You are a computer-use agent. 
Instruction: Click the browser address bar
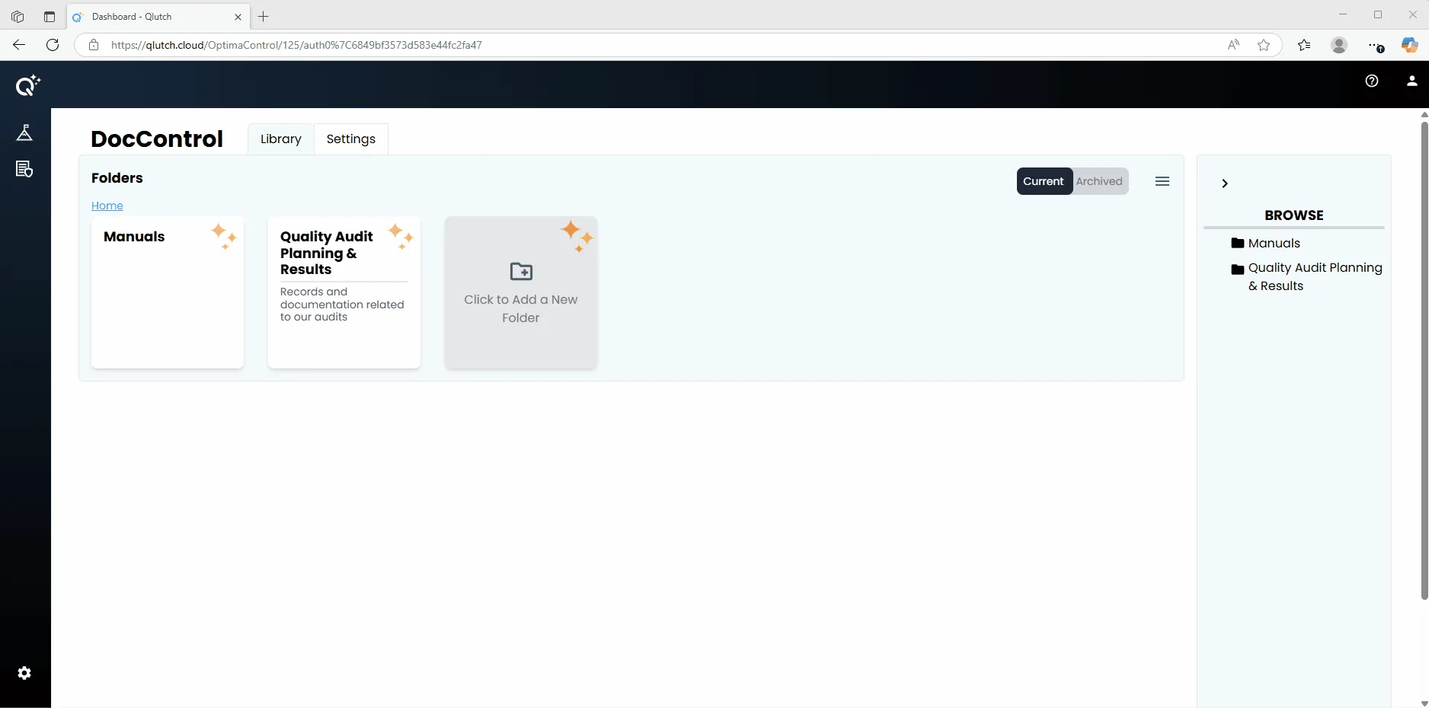point(663,45)
